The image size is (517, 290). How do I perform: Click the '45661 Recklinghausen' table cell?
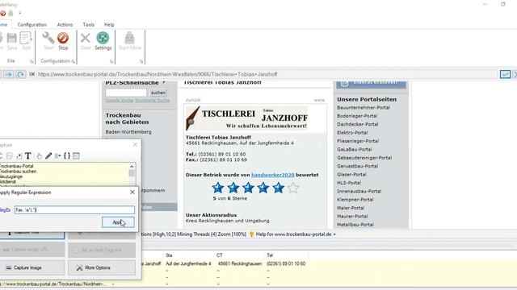tap(240, 263)
